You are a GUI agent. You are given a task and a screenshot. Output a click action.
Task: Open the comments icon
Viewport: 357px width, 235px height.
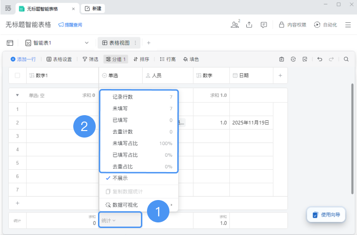264,25
